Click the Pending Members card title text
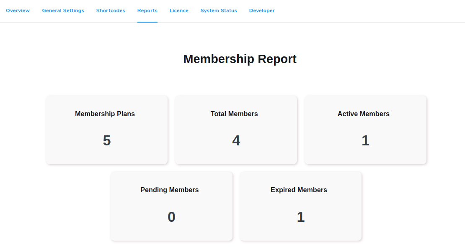The image size is (465, 249). point(169,190)
